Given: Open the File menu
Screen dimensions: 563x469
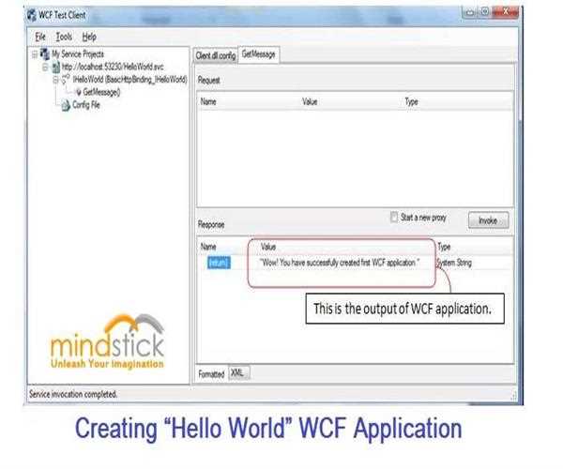Looking at the screenshot, I should [x=40, y=37].
